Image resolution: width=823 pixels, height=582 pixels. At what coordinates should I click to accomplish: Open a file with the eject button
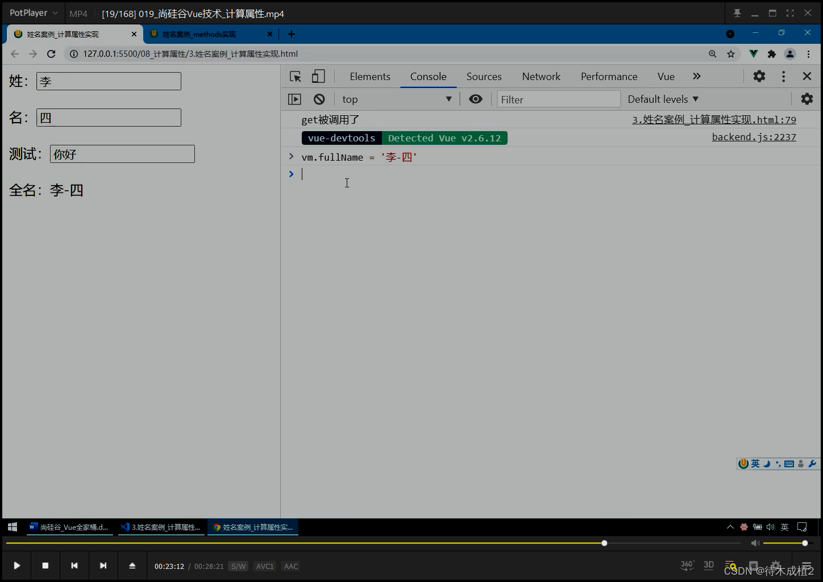[132, 566]
